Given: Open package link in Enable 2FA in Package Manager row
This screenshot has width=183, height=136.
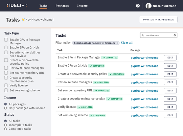Looking at the screenshot, I should 145,58.
